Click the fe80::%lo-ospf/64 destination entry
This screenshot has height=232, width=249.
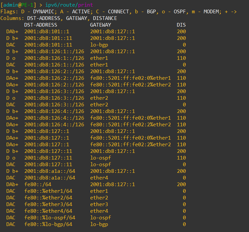[50, 218]
